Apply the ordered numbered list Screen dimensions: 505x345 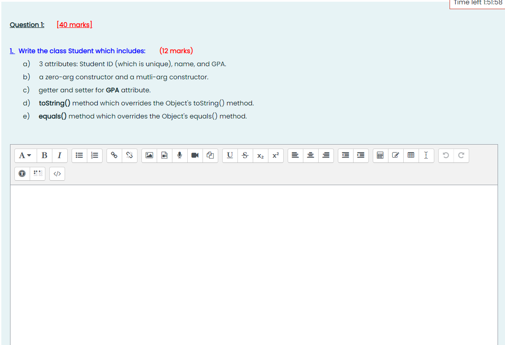pyautogui.click(x=95, y=155)
